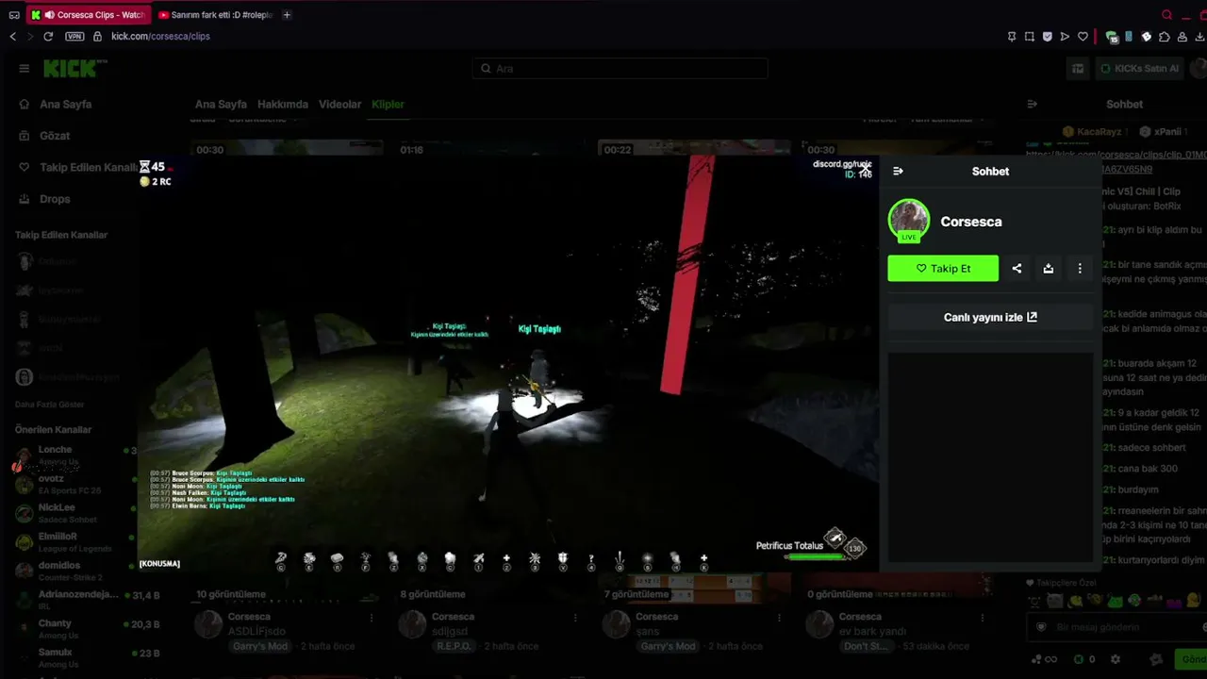Click the Bir mesaj gönderin chat input
Viewport: 1207px width, 679px height.
tap(1117, 627)
